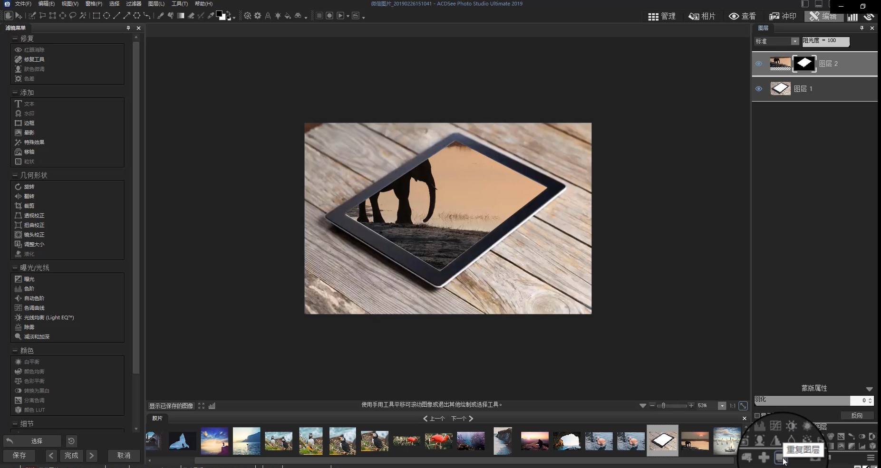Click the Stop recording action icon
This screenshot has height=468, width=881.
point(319,16)
